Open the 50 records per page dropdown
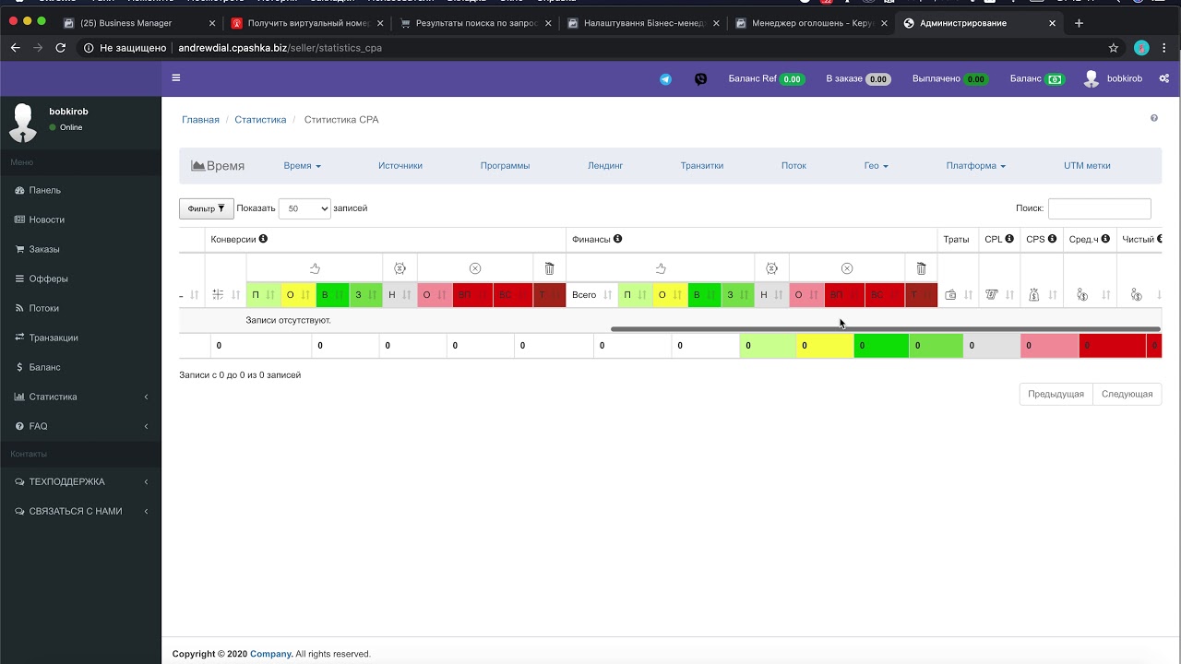This screenshot has height=664, width=1181. click(304, 208)
